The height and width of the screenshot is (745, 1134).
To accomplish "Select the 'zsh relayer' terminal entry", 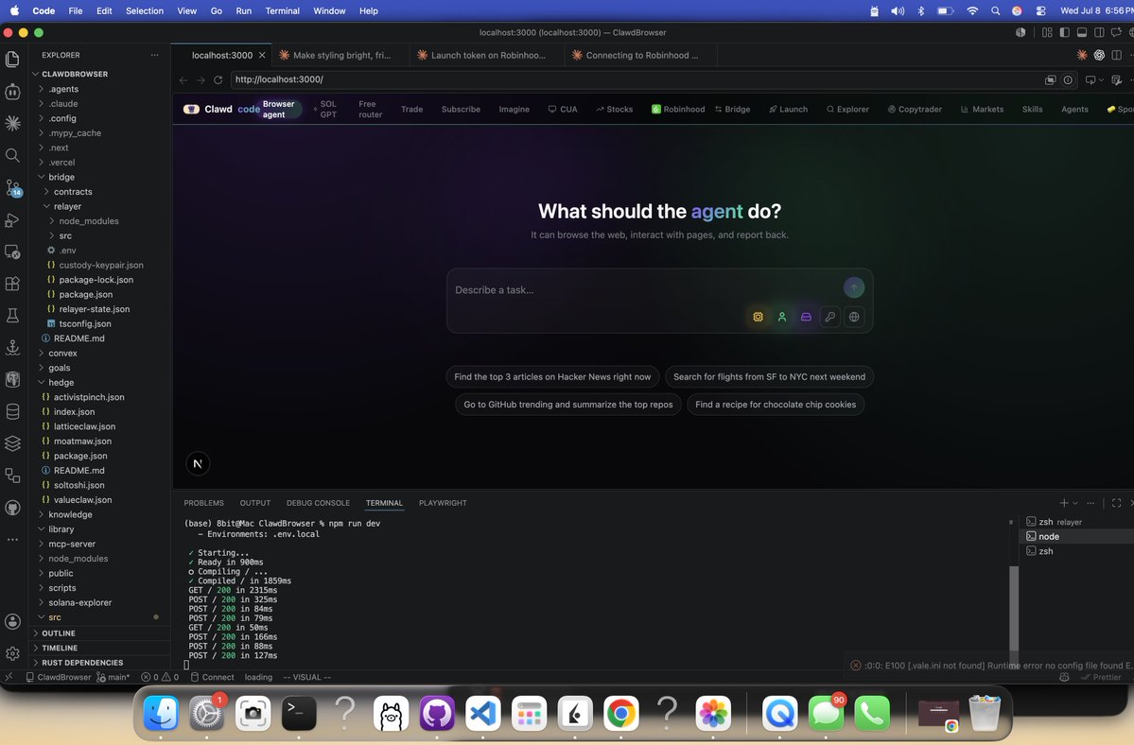I will pyautogui.click(x=1075, y=522).
